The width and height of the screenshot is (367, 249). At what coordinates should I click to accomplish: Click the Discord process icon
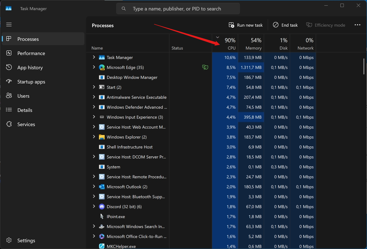click(102, 207)
